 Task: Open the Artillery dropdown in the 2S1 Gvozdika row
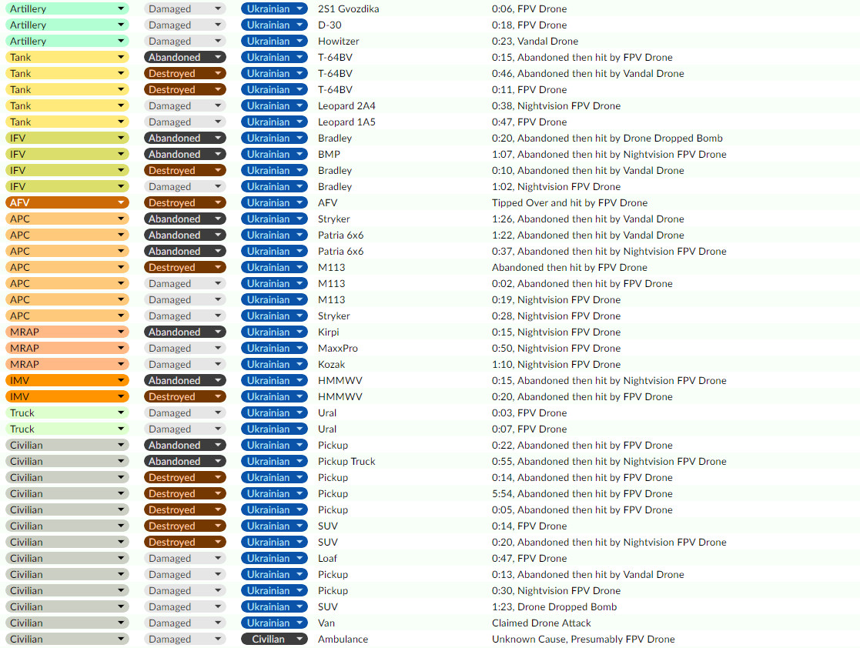[68, 8]
